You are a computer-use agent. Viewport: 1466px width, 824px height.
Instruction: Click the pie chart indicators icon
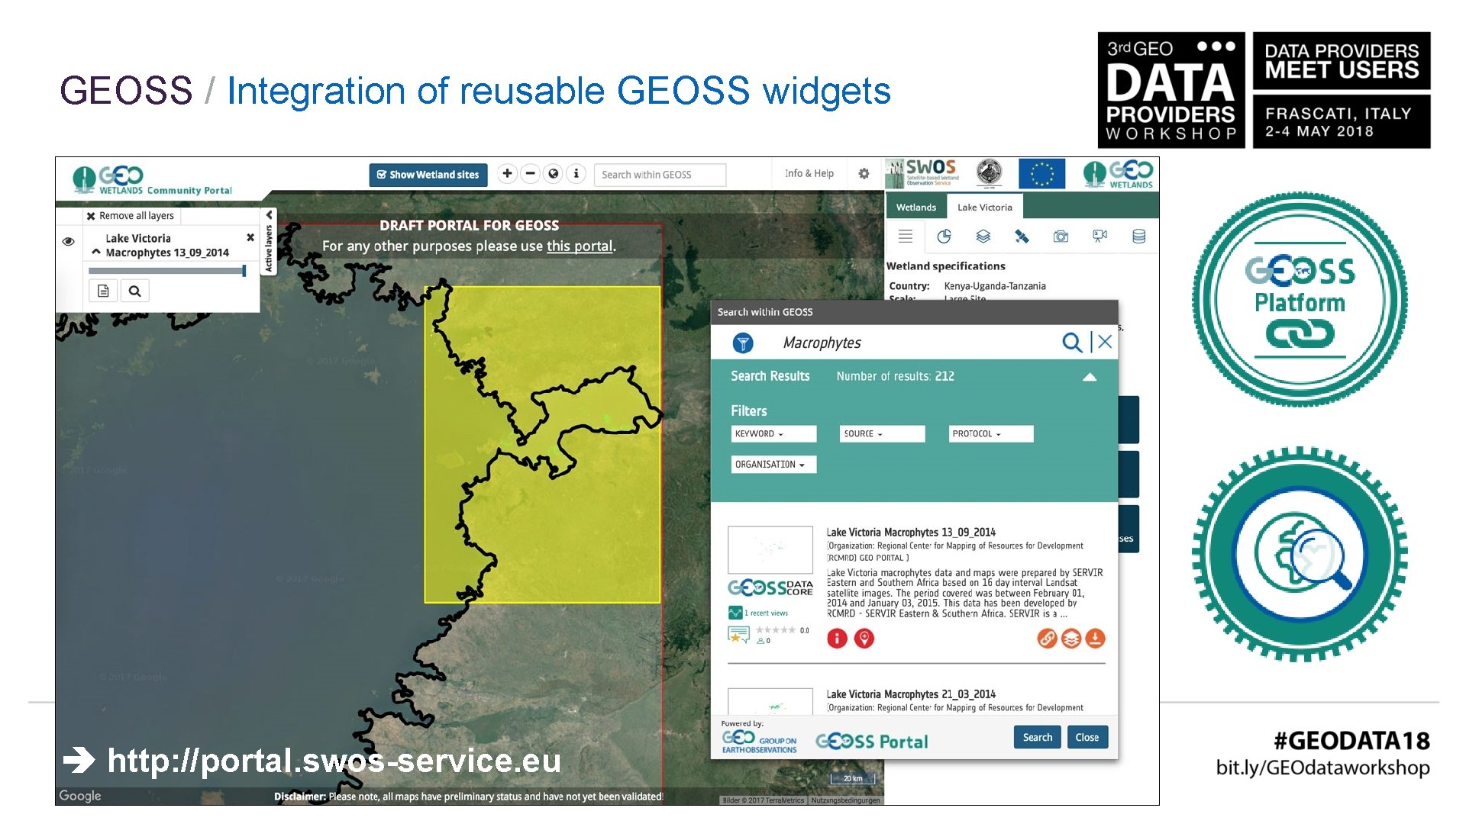click(944, 237)
